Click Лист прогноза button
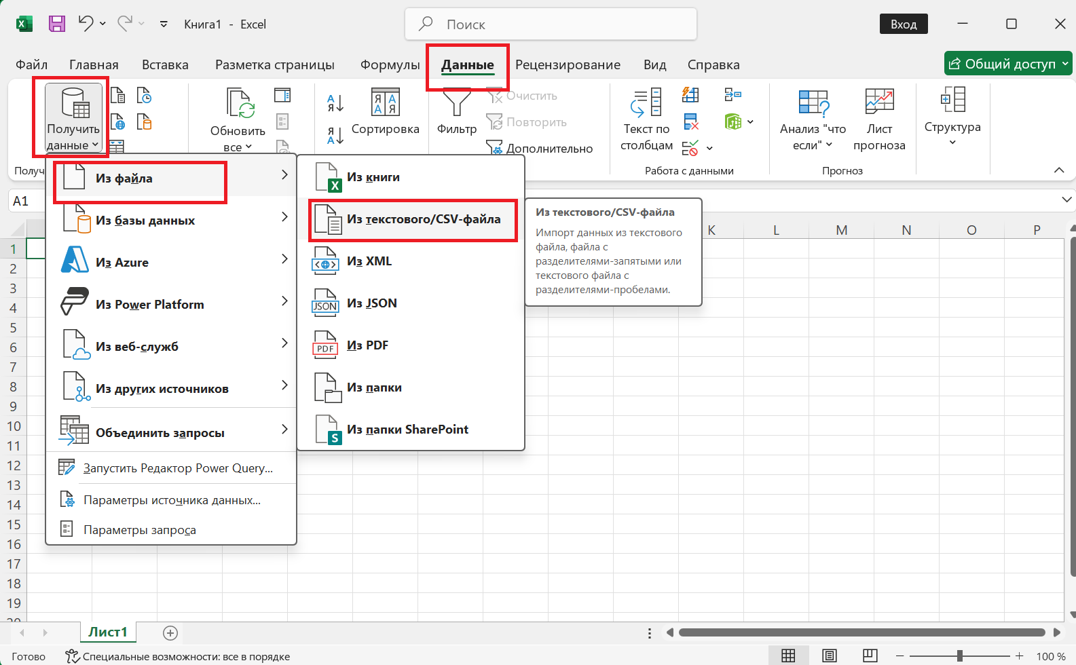The image size is (1076, 665). pyautogui.click(x=879, y=119)
